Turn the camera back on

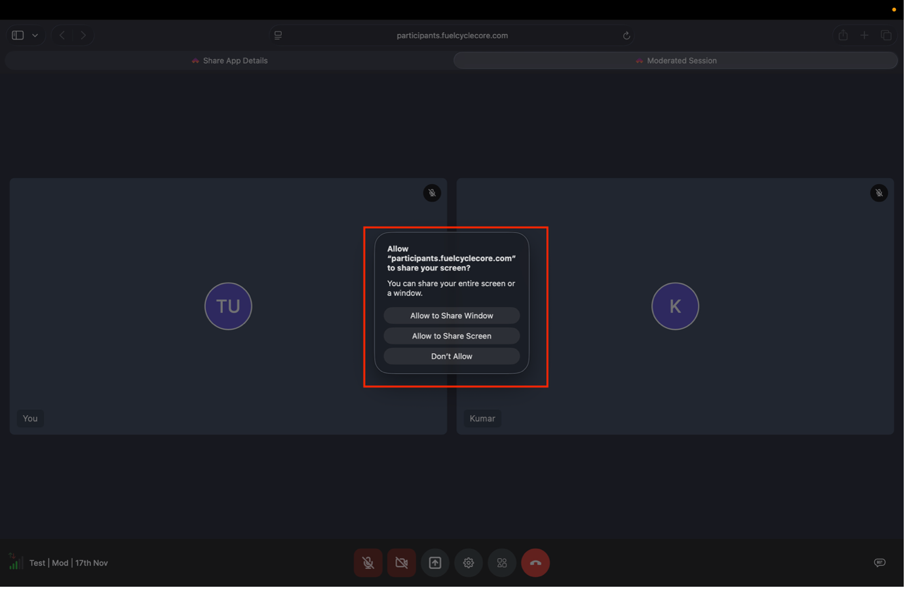tap(401, 562)
